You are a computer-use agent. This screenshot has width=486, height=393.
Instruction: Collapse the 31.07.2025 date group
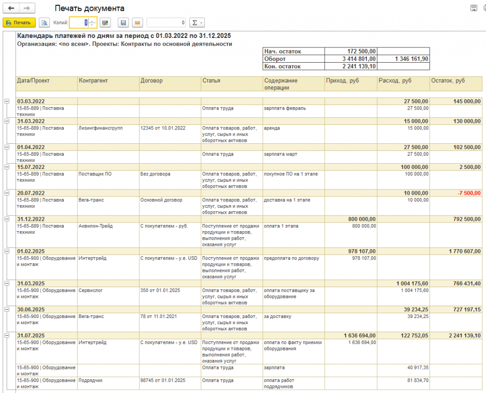coord(7,336)
